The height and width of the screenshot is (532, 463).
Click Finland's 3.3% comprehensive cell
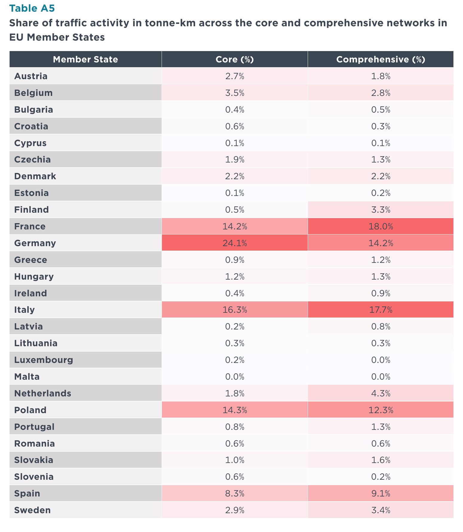point(381,209)
